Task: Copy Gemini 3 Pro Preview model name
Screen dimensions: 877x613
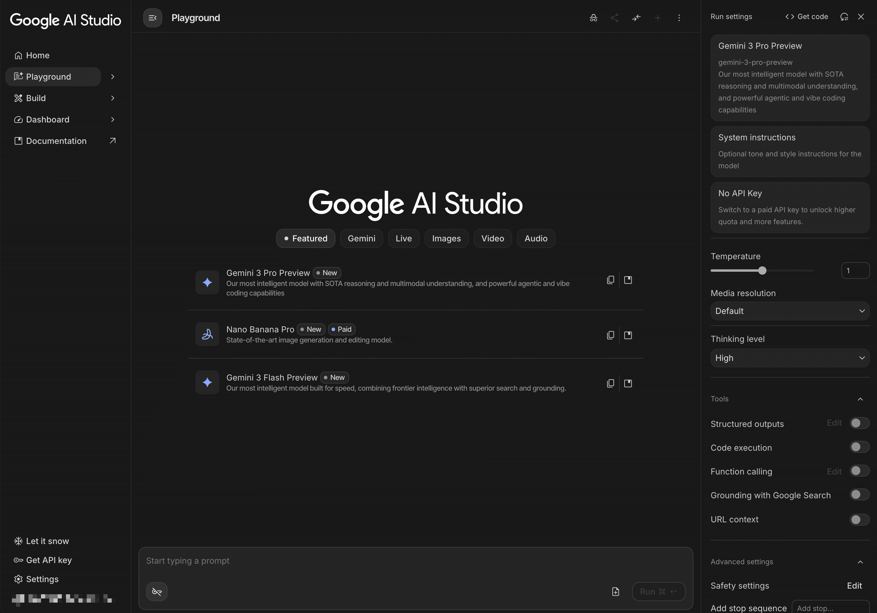Action: point(611,280)
